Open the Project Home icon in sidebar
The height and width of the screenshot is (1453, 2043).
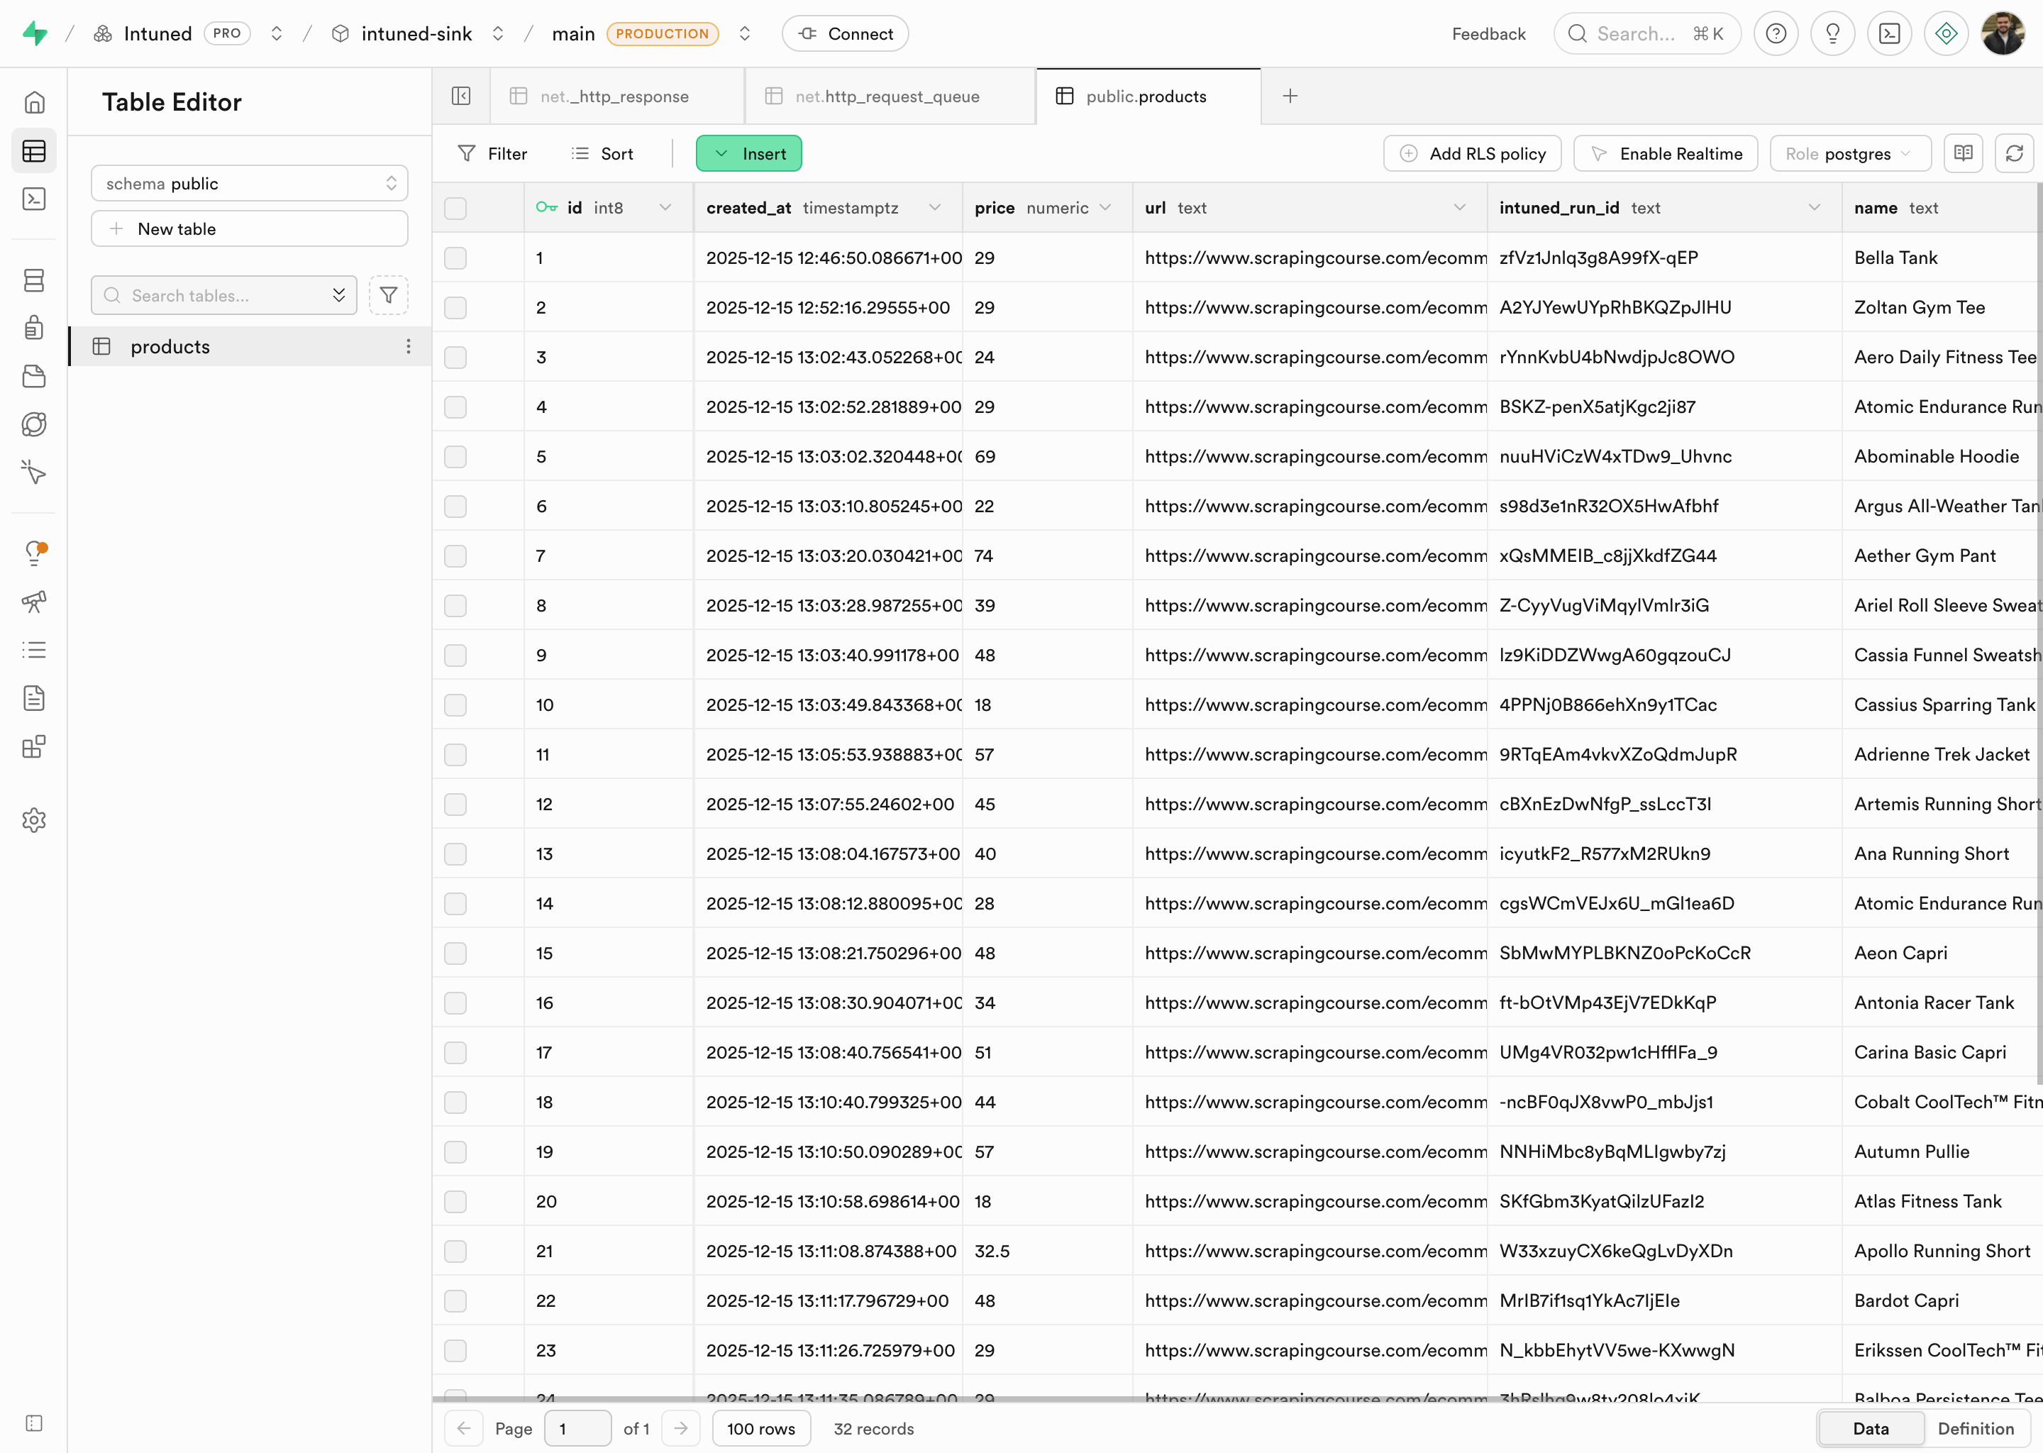point(34,103)
